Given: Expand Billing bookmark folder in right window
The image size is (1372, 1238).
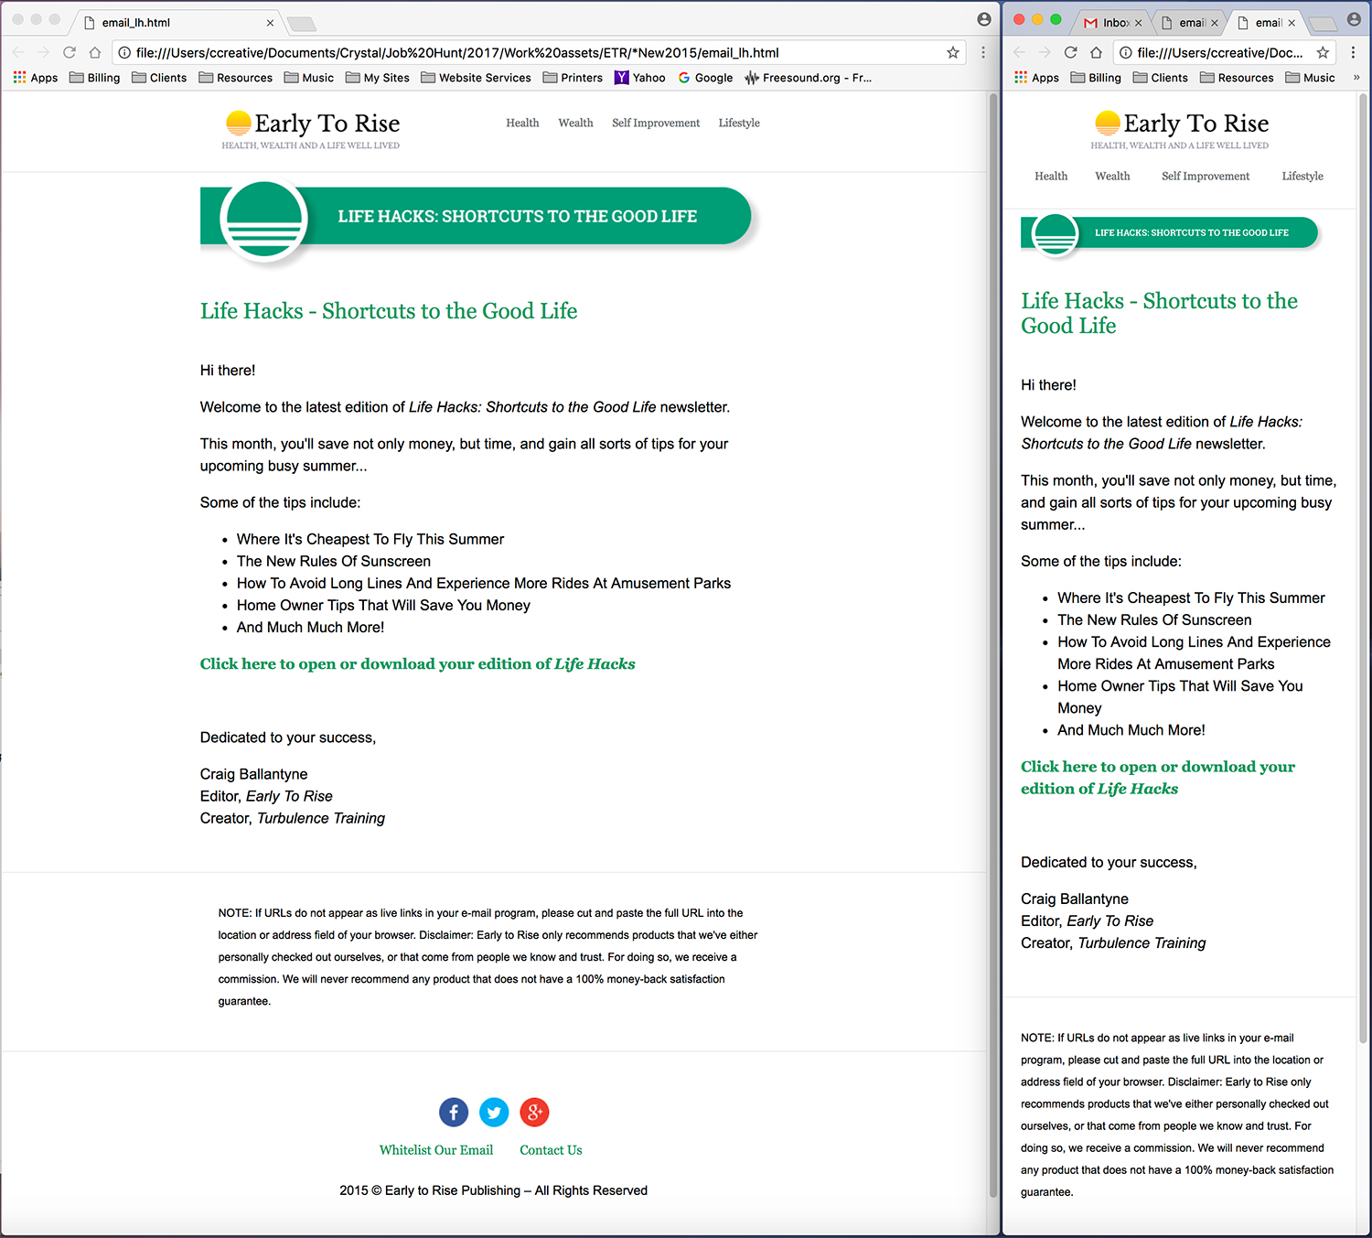Looking at the screenshot, I should [1096, 78].
